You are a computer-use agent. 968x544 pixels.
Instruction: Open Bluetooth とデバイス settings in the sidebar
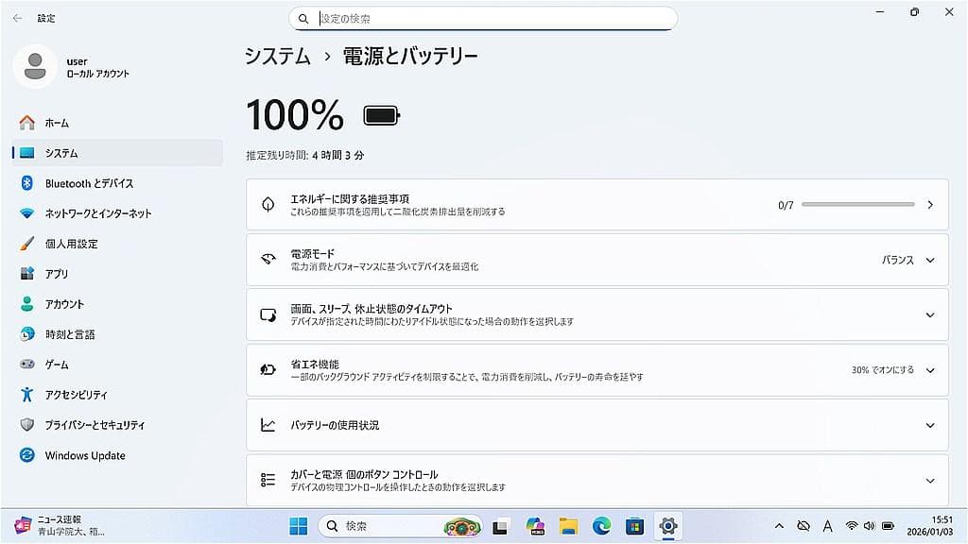tap(83, 183)
